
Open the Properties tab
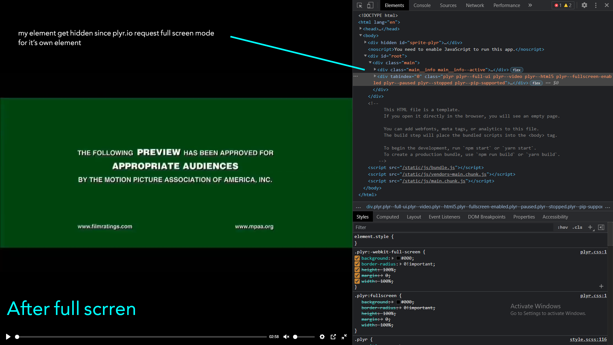(524, 217)
